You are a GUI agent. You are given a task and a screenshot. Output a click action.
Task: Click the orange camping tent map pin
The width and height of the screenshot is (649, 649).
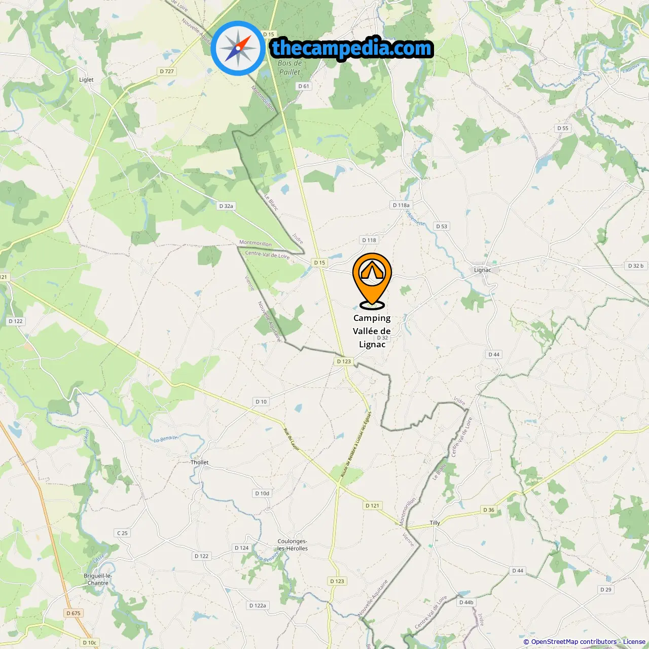[x=372, y=281]
